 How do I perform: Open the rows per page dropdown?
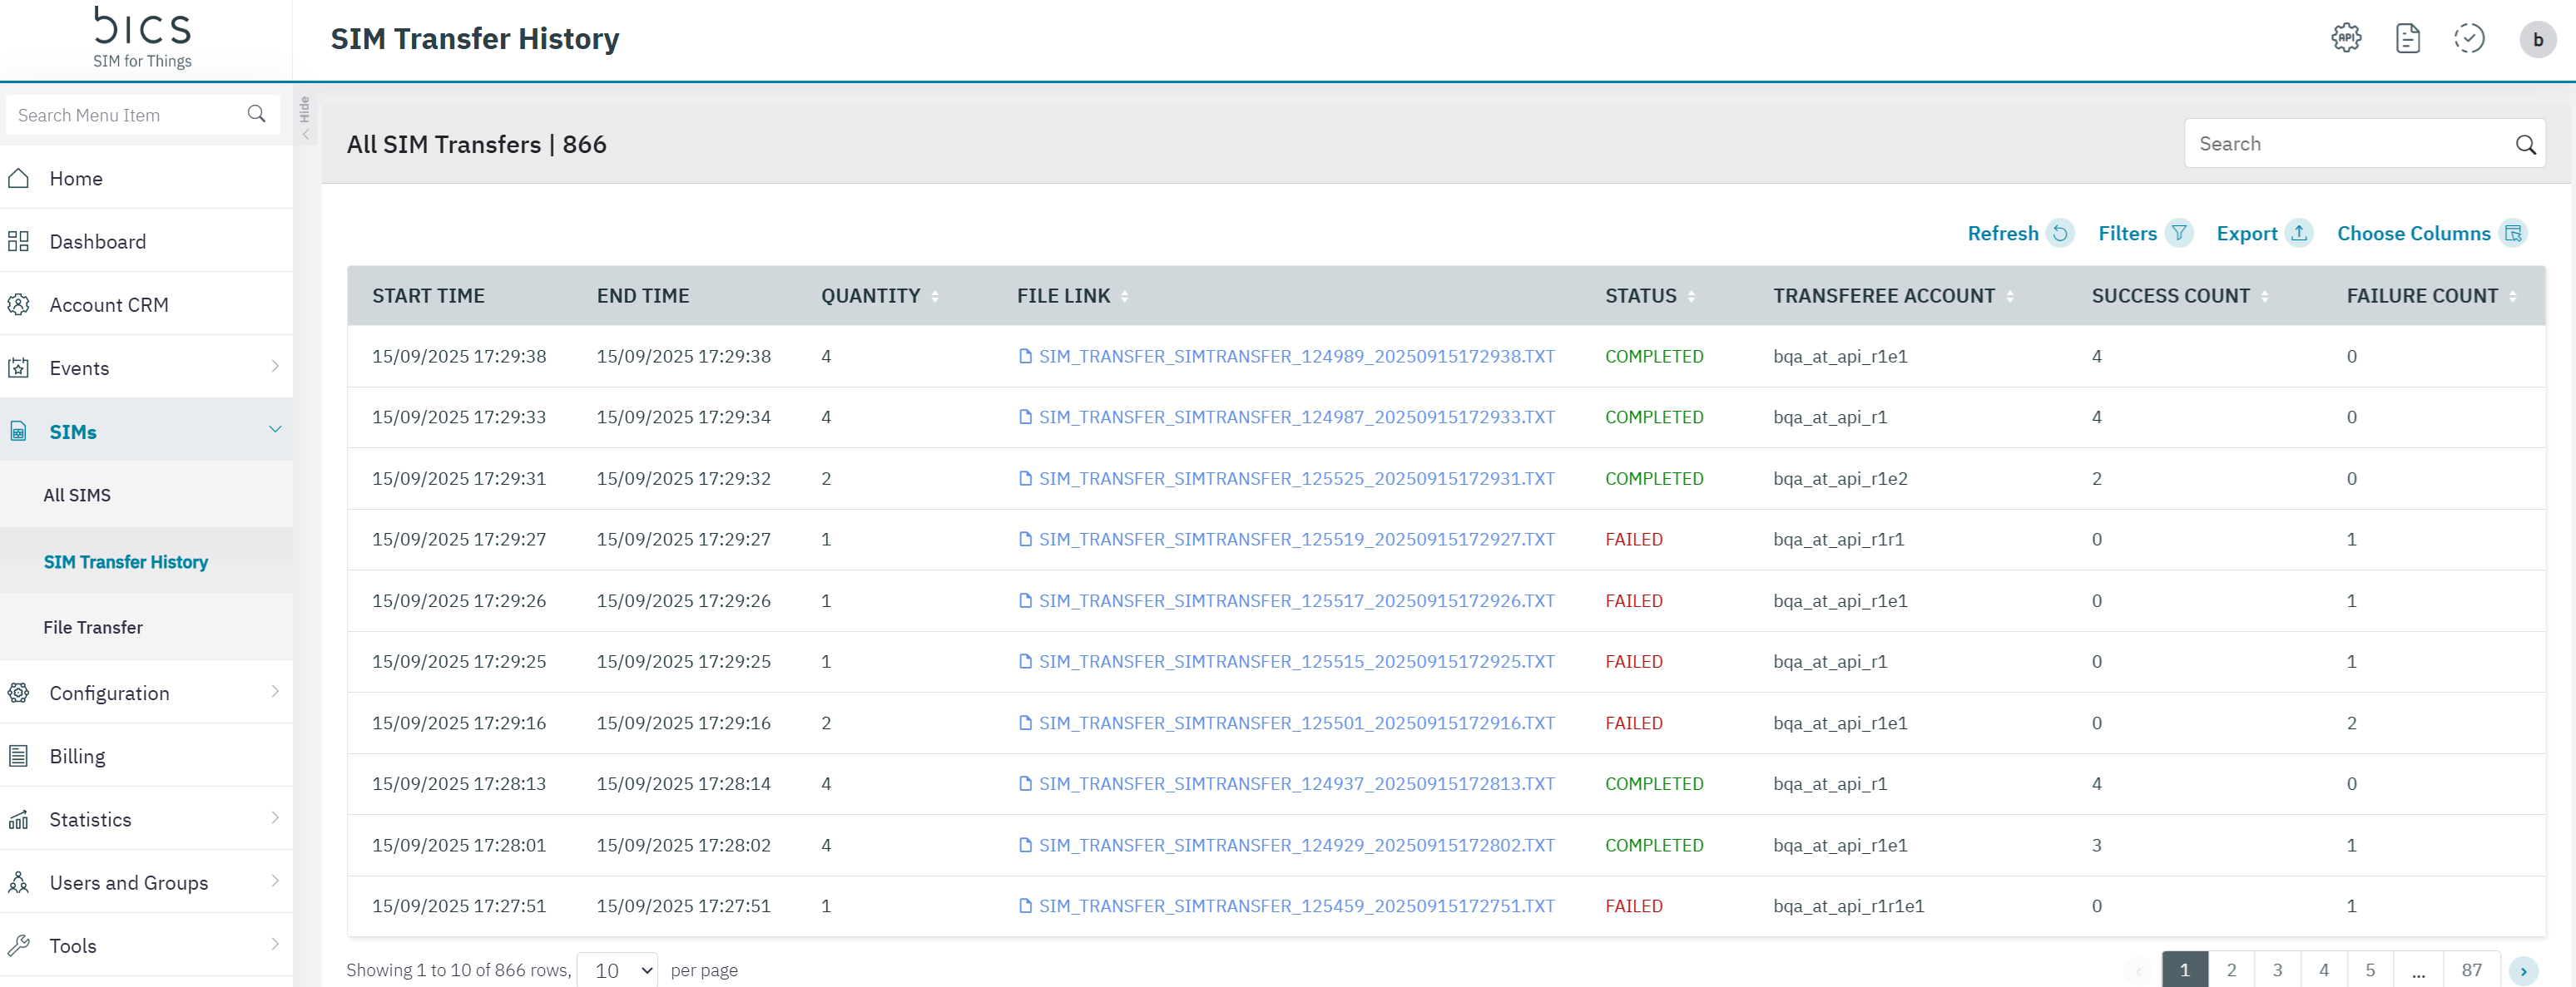point(617,970)
